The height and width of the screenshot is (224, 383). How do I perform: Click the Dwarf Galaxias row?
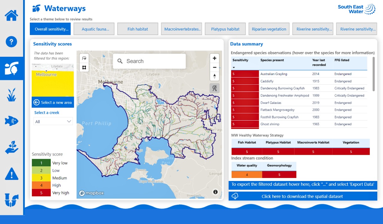click(299, 103)
